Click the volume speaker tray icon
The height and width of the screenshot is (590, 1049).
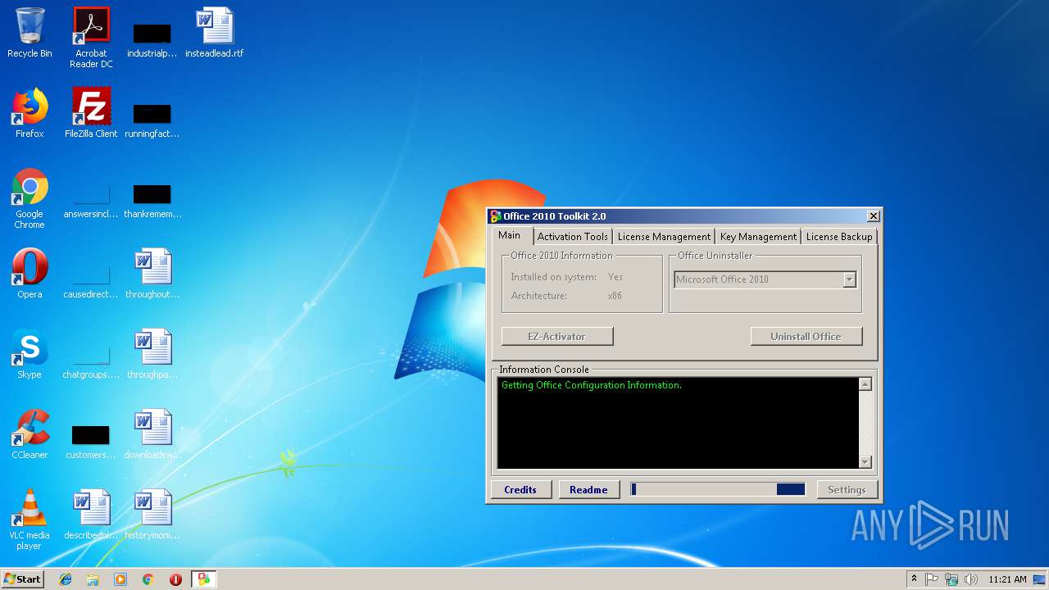point(970,579)
